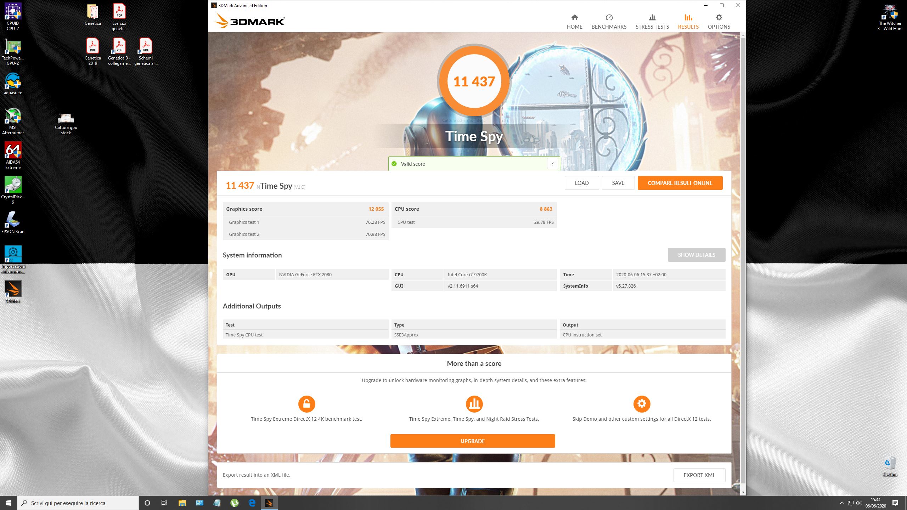Image resolution: width=907 pixels, height=510 pixels.
Task: Open Impostazioni videocamera desktop icon
Action: coord(13,260)
